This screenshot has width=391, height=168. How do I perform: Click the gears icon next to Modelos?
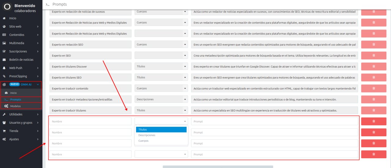point(6,106)
